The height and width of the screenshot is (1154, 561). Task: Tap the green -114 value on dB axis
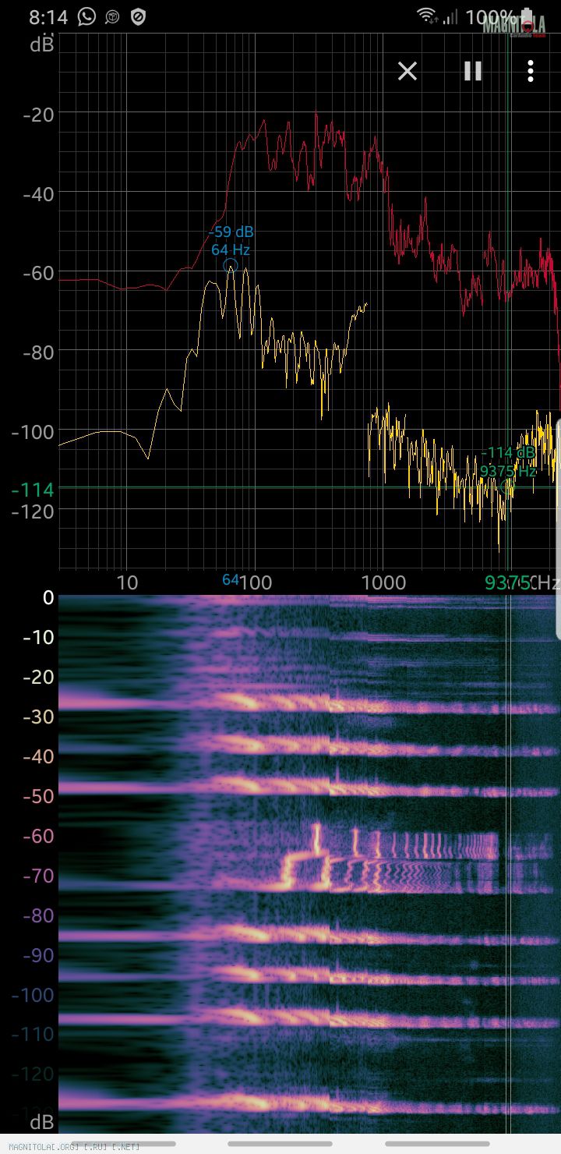coord(33,490)
